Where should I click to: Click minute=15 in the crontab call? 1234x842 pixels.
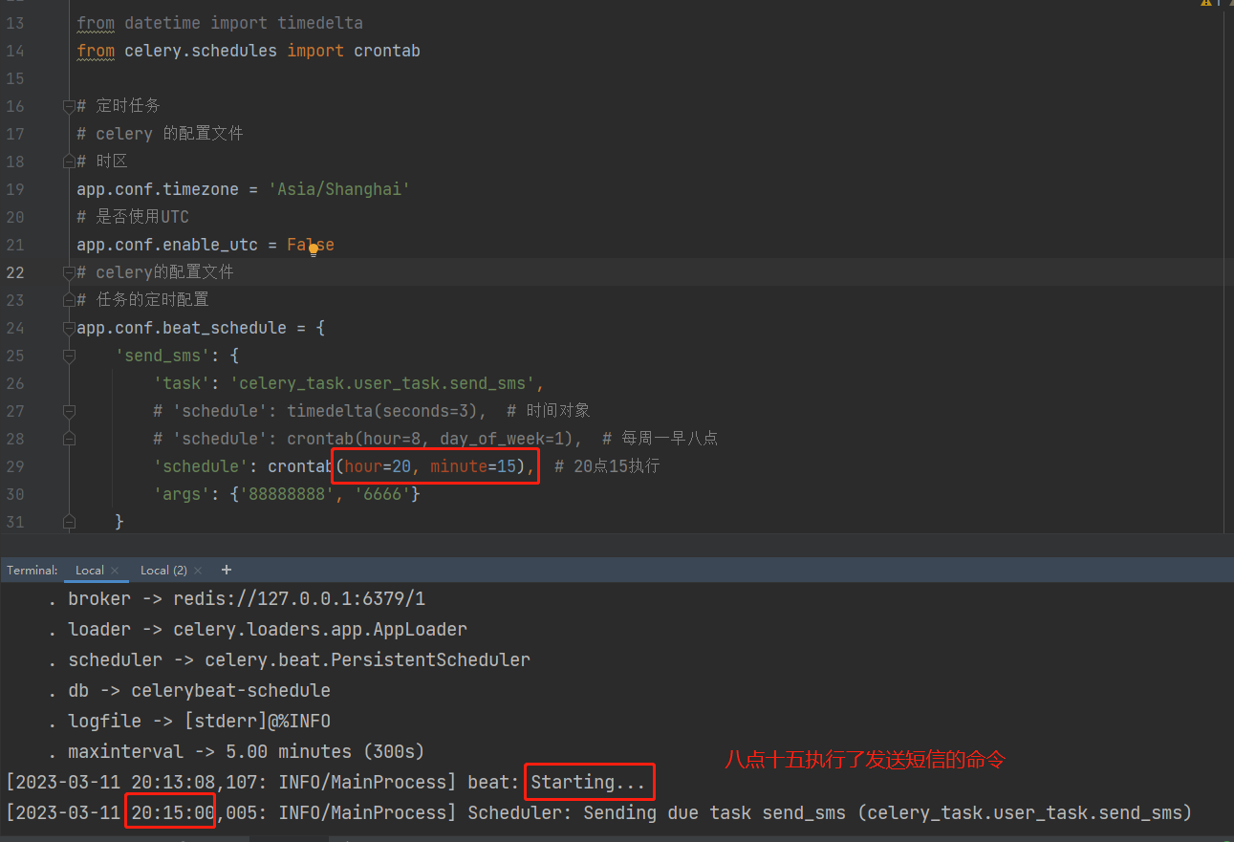click(x=473, y=466)
